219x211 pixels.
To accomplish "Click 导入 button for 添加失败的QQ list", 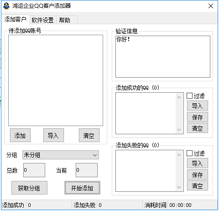I will [x=198, y=163].
